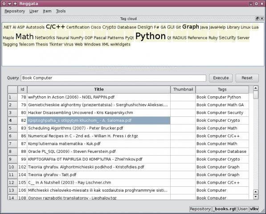Image resolution: width=266 pixels, height=214 pixels.
Task: Click the scrollbar up arrow at top
Action: 256,88
